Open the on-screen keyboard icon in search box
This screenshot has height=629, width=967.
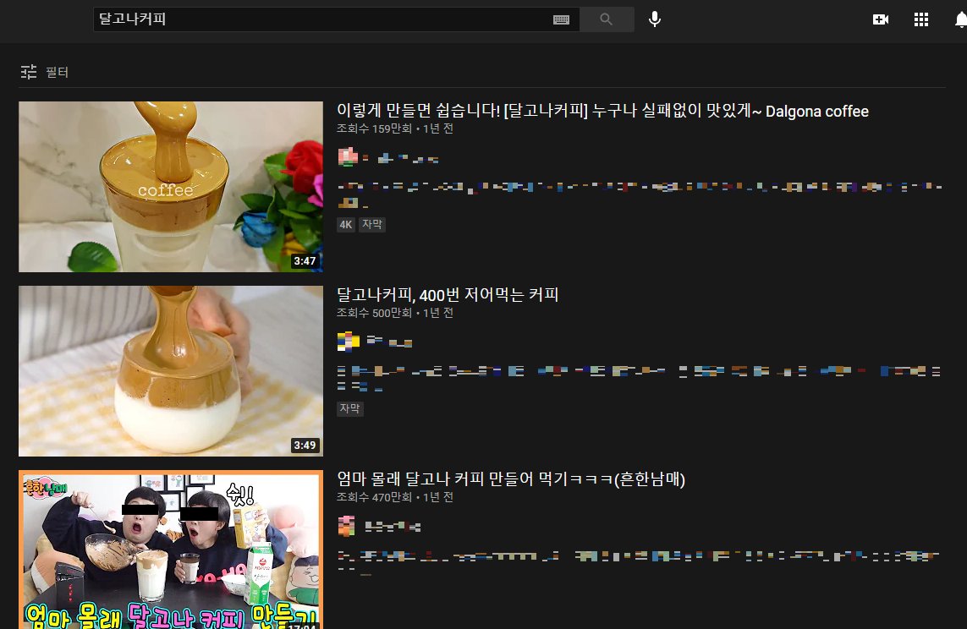[x=561, y=19]
